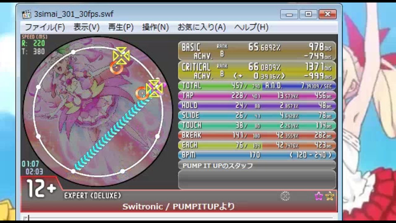Viewport: 396px width, 223px height.
Task: Click the total time 02:03
Action: click(x=34, y=172)
